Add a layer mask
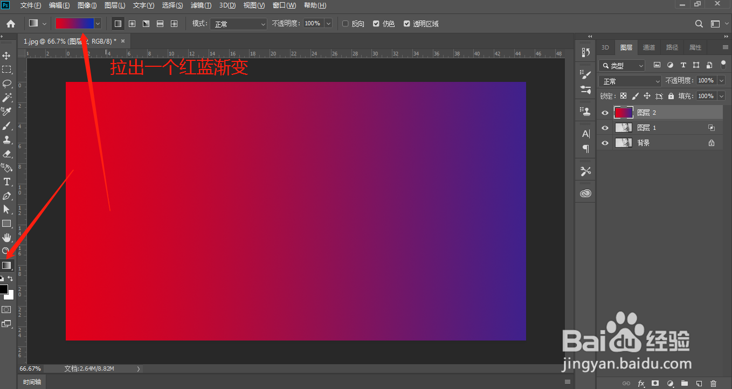 655,383
